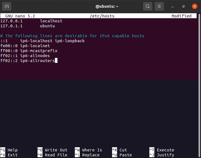This screenshot has height=158, width=201.
Task: Select the ^O Write Out shortcut
Action: [x=52, y=150]
